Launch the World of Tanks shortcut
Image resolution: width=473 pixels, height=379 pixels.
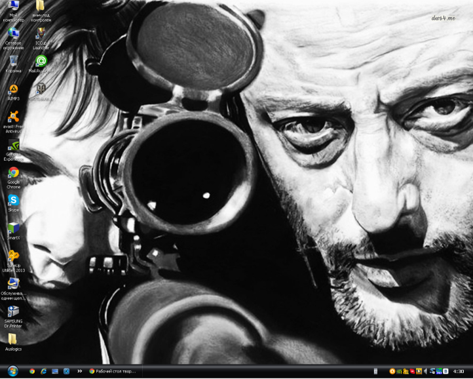point(41,92)
